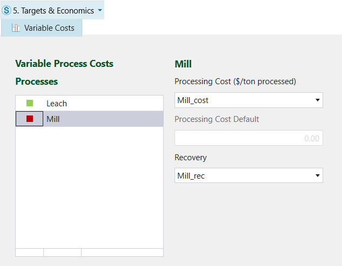This screenshot has height=266, width=342.
Task: Click the Mill section heading
Action: pyautogui.click(x=183, y=64)
